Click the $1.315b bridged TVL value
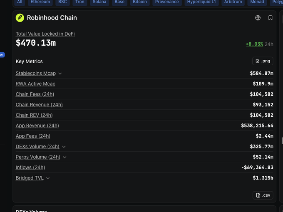Viewport: 283px width, 212px height. tap(263, 178)
